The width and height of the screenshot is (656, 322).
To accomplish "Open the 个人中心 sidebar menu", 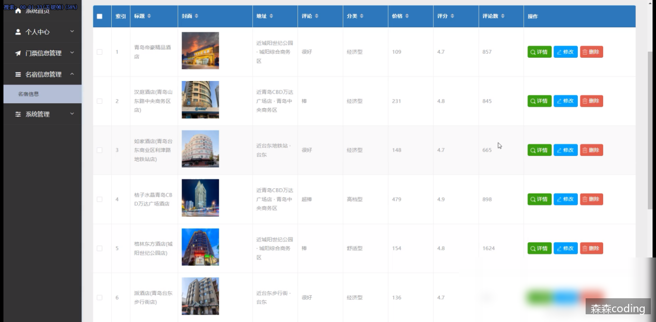I will coord(42,32).
